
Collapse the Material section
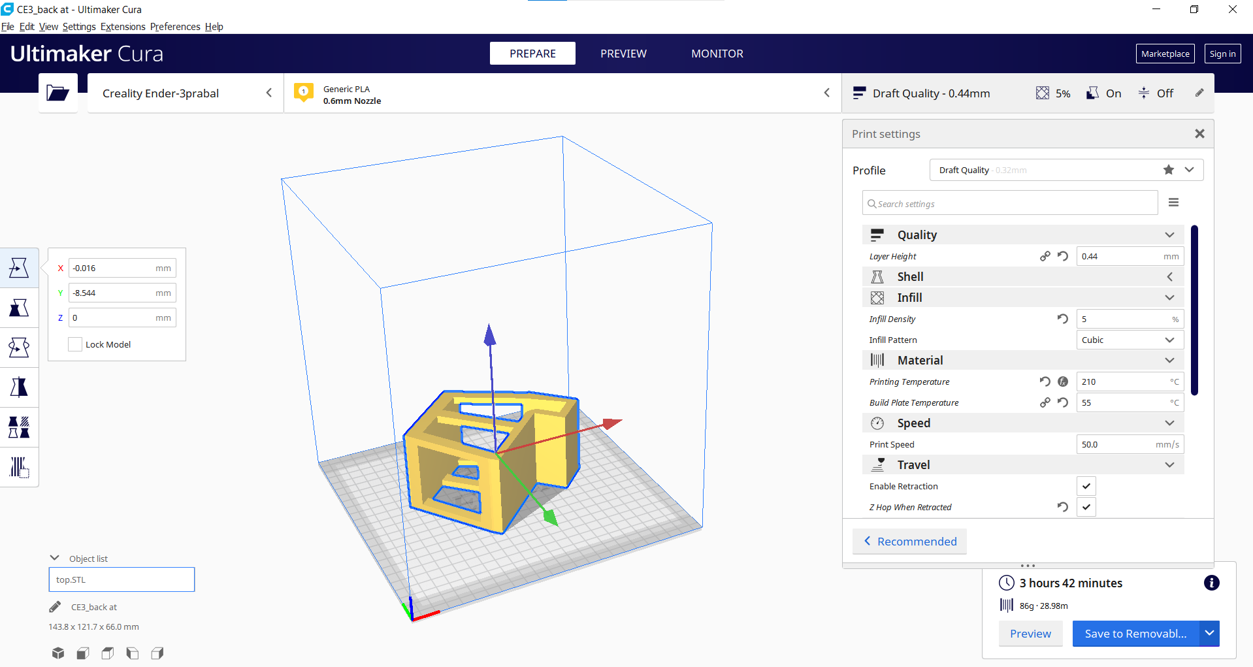(1023, 361)
